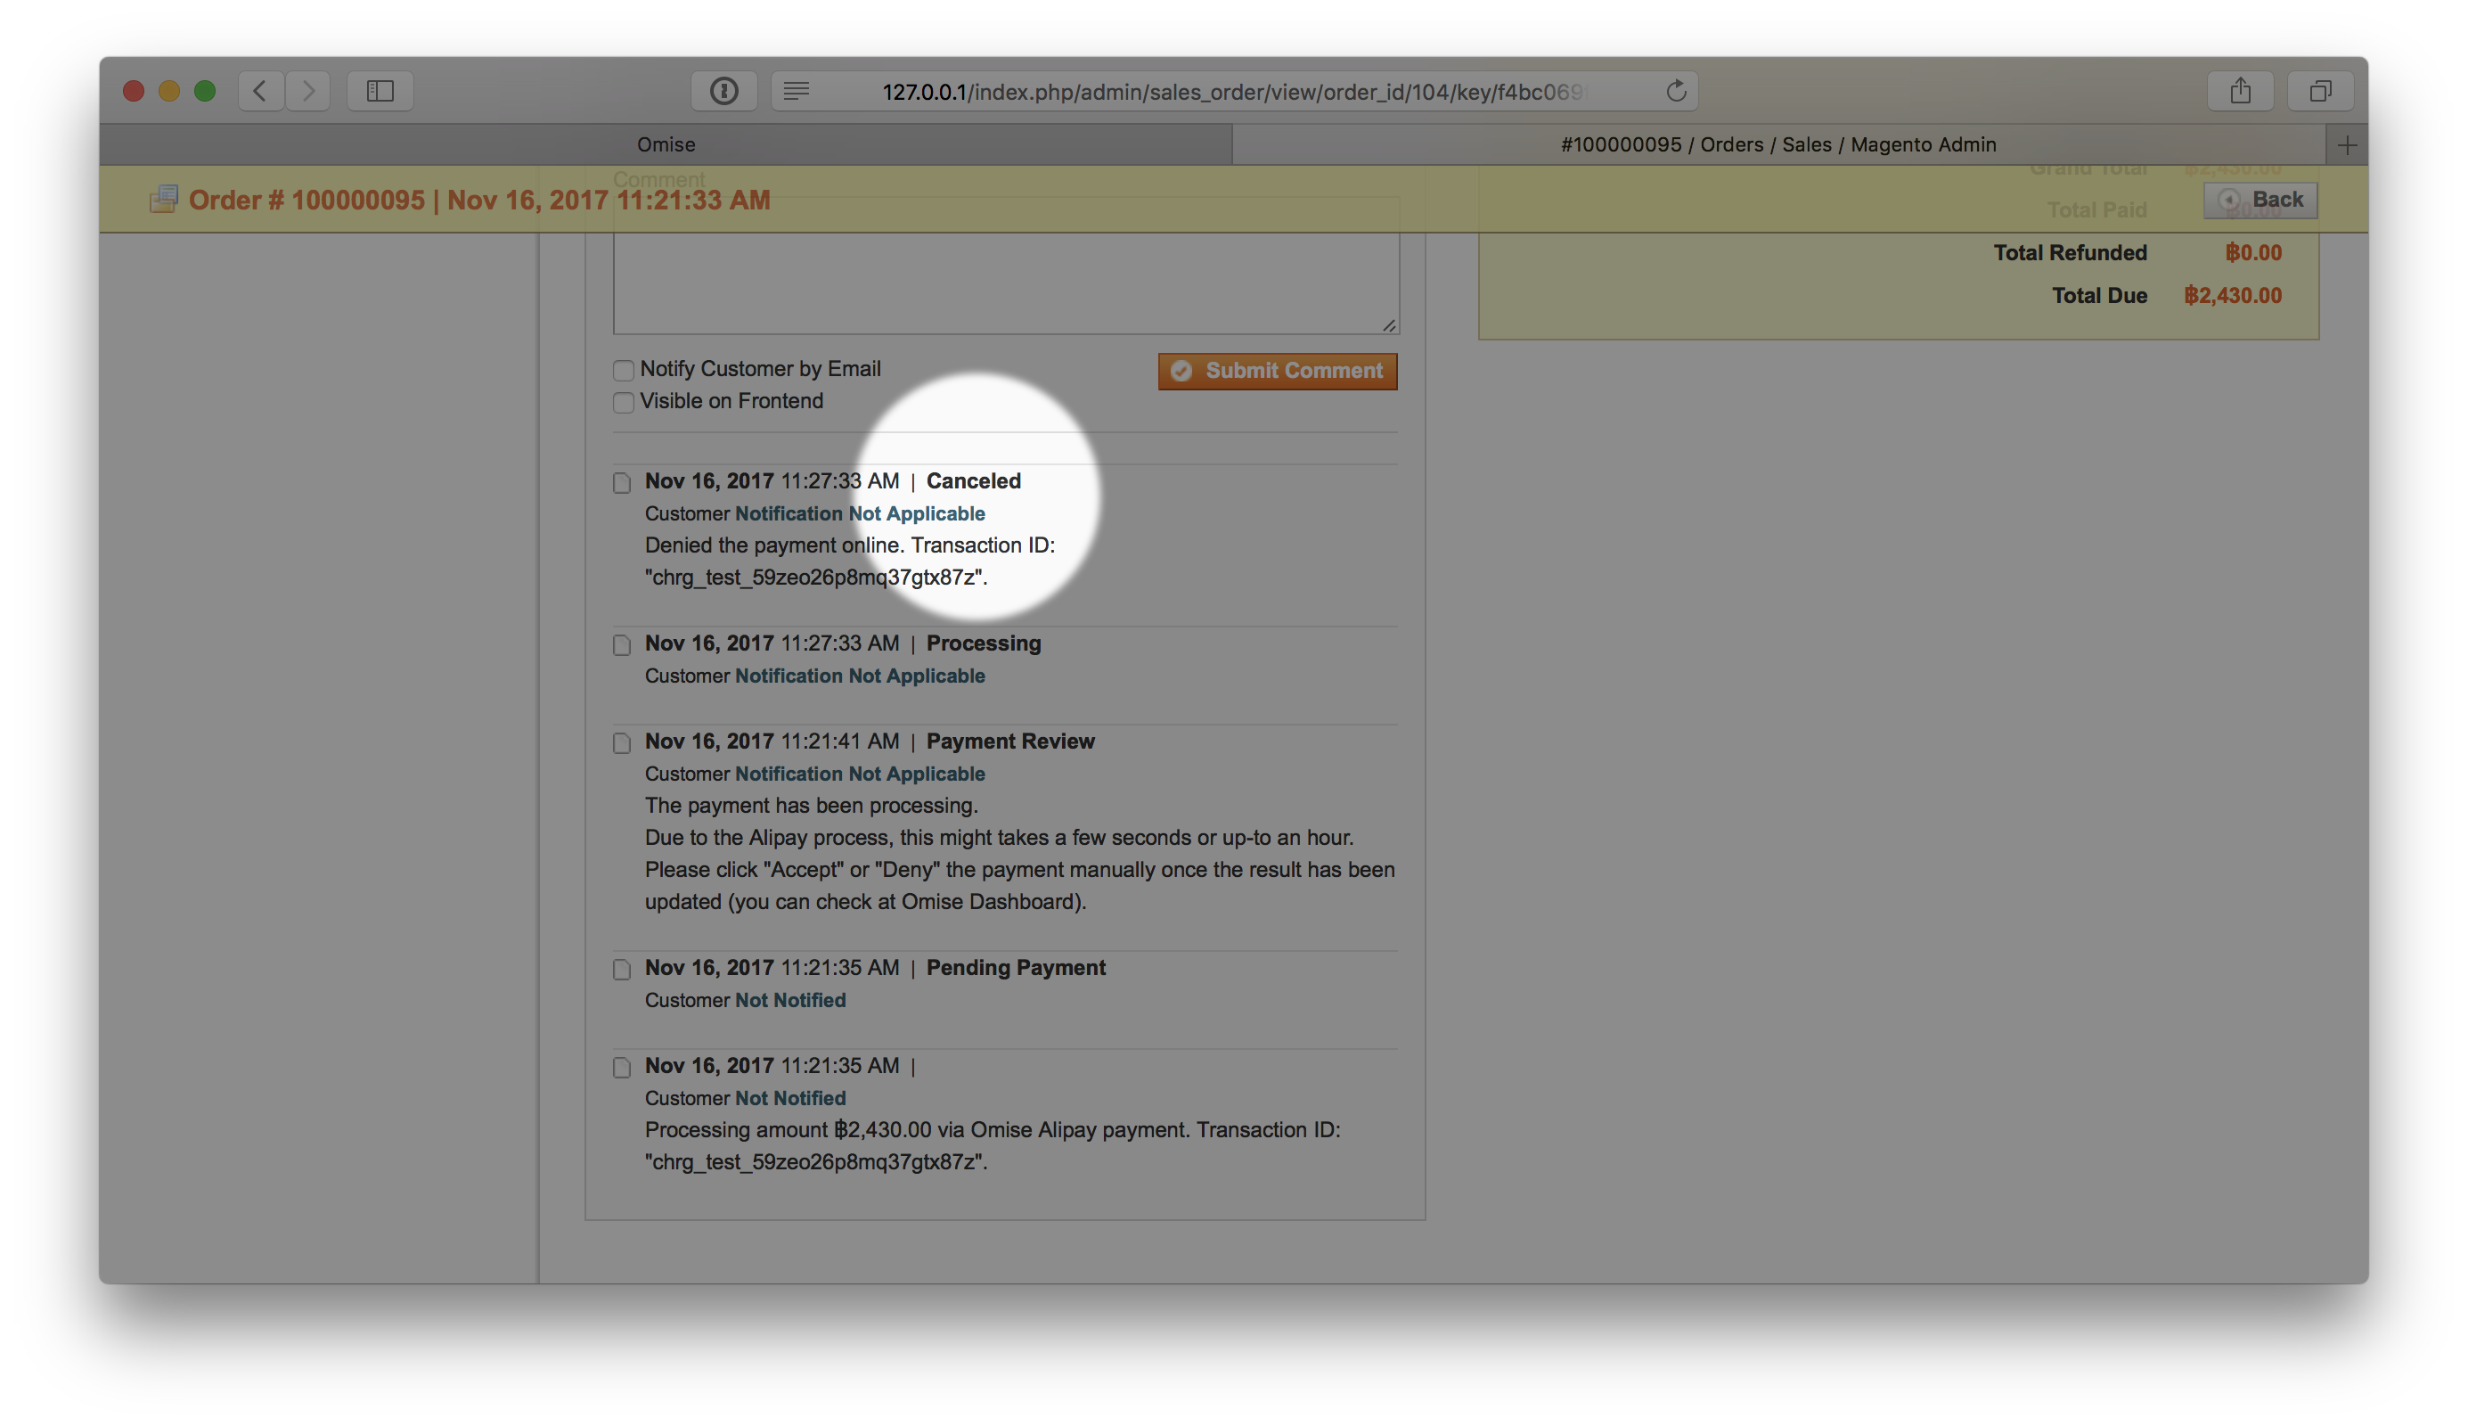Go back with Safari back arrow
Viewport: 2468px width, 1426px height.
(260, 91)
